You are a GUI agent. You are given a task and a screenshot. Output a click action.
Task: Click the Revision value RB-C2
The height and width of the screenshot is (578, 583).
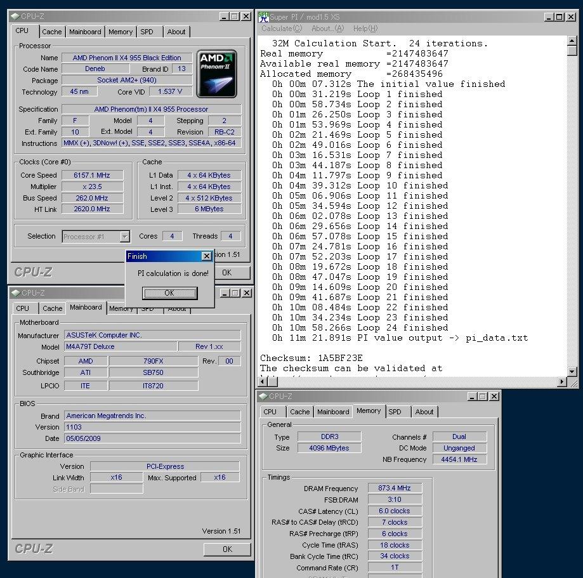click(225, 132)
